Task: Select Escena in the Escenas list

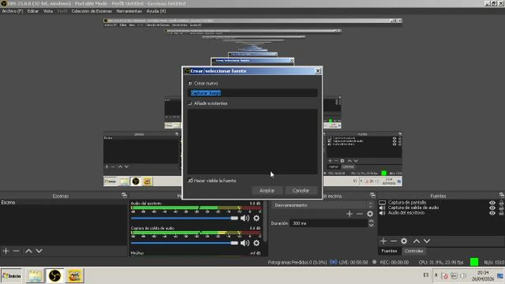Action: [64, 202]
